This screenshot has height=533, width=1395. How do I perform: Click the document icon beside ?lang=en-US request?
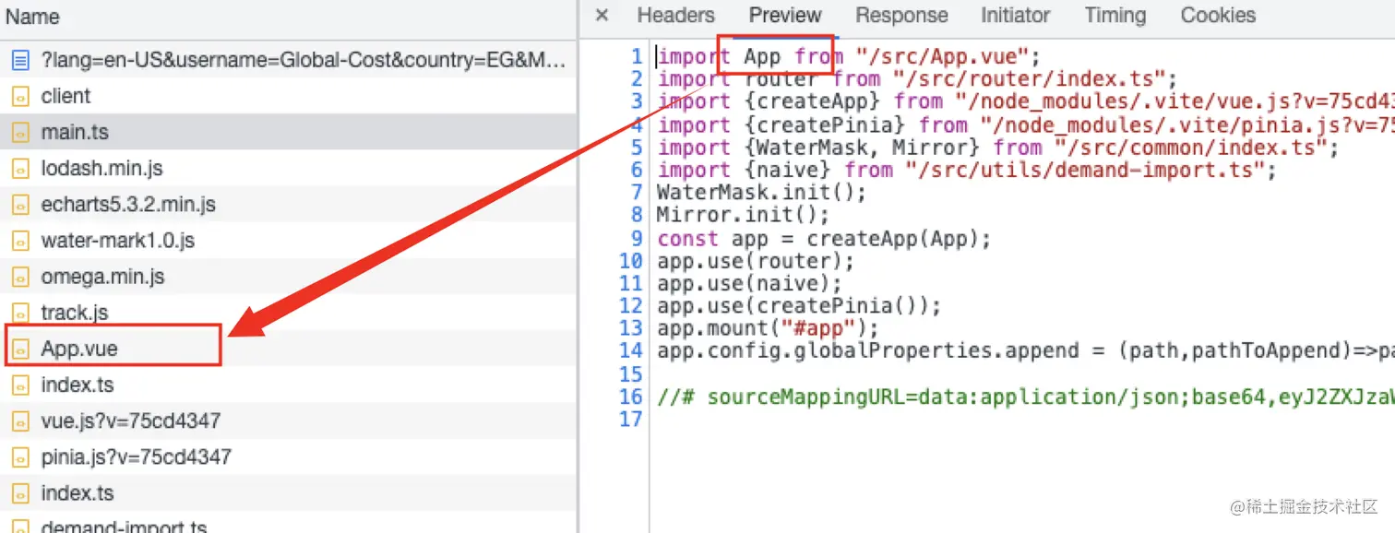pos(20,61)
